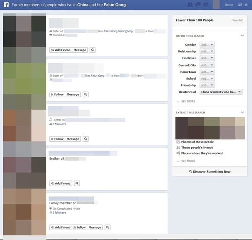Collapse the Extend This Search section

pos(242,112)
